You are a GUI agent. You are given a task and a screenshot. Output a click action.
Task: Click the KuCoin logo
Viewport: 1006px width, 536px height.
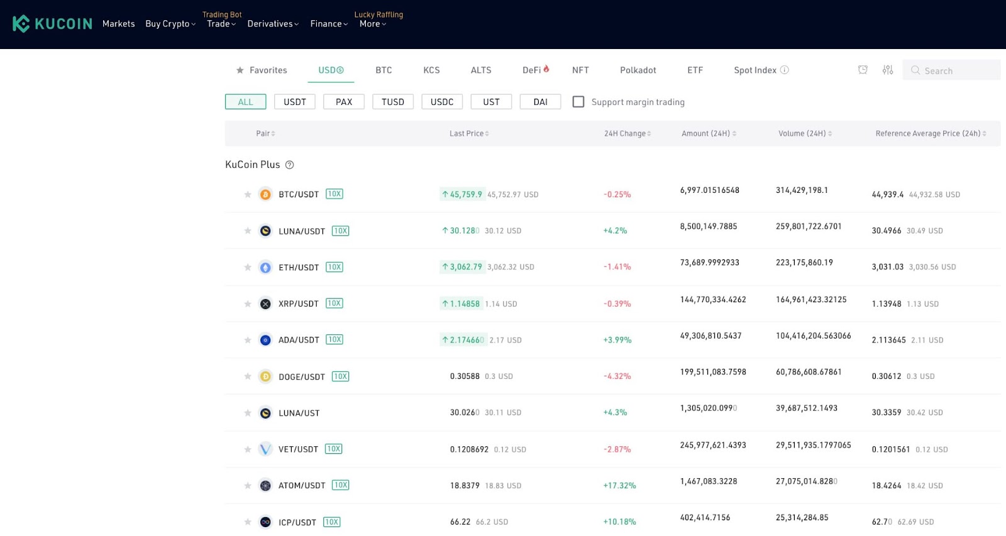click(52, 24)
